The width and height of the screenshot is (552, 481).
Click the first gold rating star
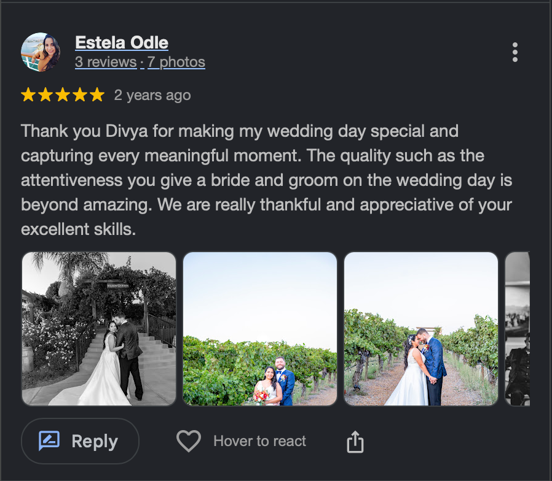28,95
